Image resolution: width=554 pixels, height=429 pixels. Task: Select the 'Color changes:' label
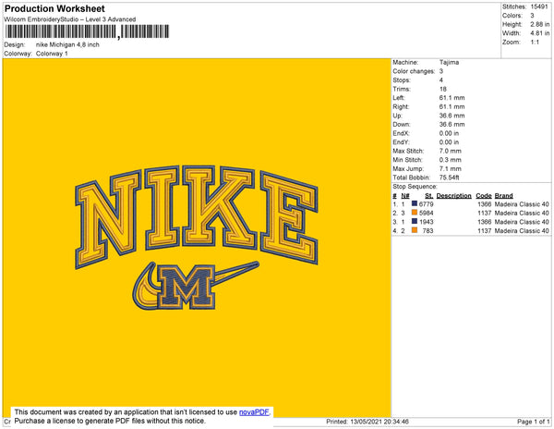[414, 71]
